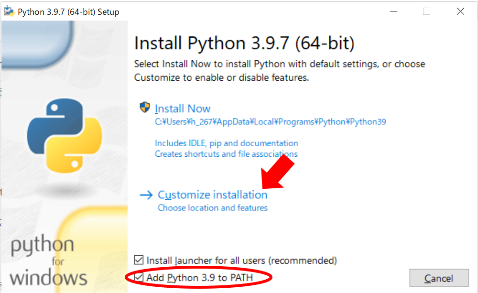
Task: Click the UAC shield icon beside Install Now
Action: coord(145,108)
